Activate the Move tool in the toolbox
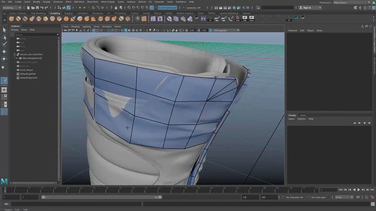This screenshot has width=376, height=211. (x=4, y=52)
